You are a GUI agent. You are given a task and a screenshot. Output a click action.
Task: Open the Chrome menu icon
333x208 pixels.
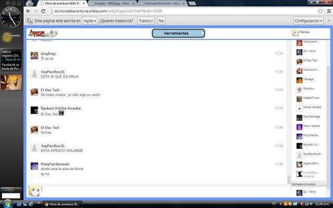tap(329, 11)
